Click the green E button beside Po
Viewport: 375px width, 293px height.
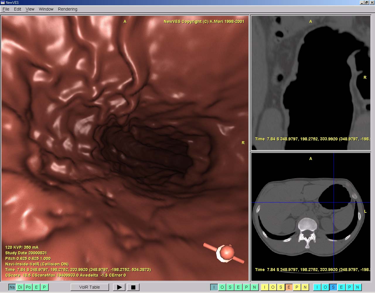pos(36,287)
